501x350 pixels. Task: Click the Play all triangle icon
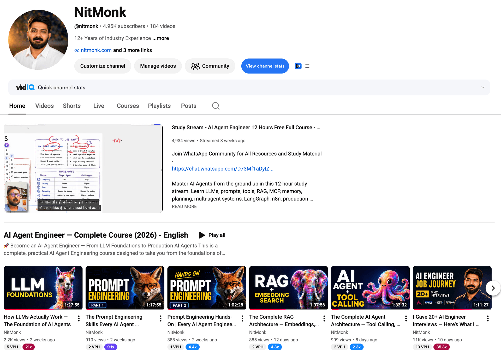(202, 235)
